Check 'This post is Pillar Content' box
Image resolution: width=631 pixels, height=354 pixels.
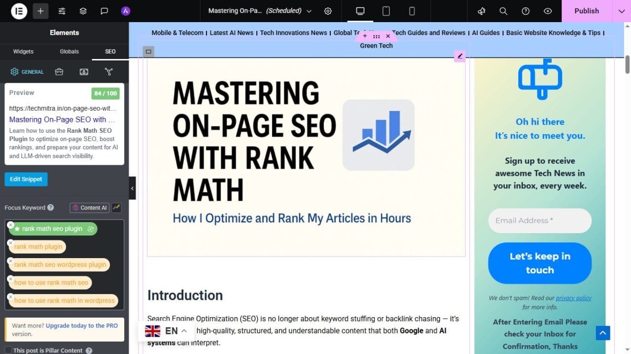(x=8, y=351)
